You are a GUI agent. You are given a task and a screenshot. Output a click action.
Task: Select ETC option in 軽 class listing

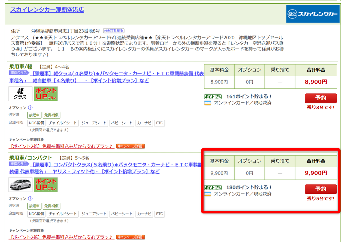click(x=160, y=123)
